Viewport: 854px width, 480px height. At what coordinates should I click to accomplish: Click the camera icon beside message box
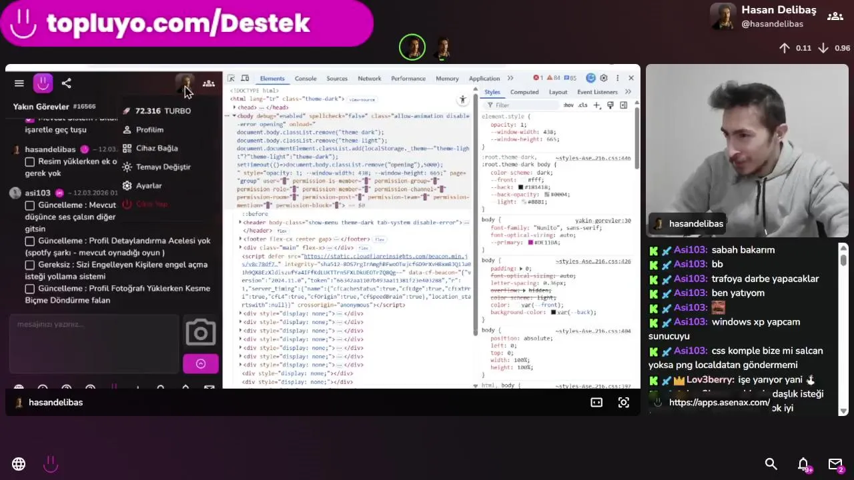click(x=200, y=332)
